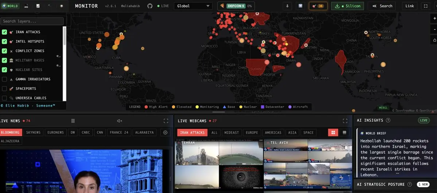This screenshot has width=437, height=193.
Task: Expand Live Webcams panel to fullscreen
Action: [x=345, y=121]
